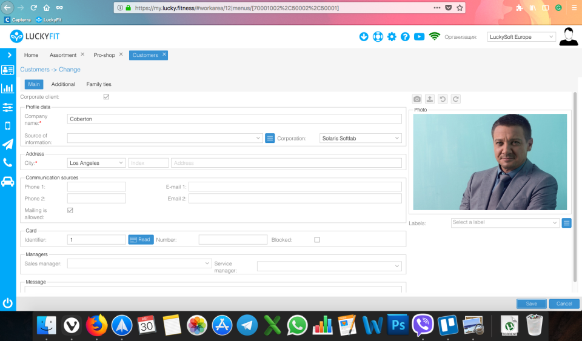Screen dimensions: 582x341
Task: Open the City dropdown Los Angeles
Action: pos(96,163)
